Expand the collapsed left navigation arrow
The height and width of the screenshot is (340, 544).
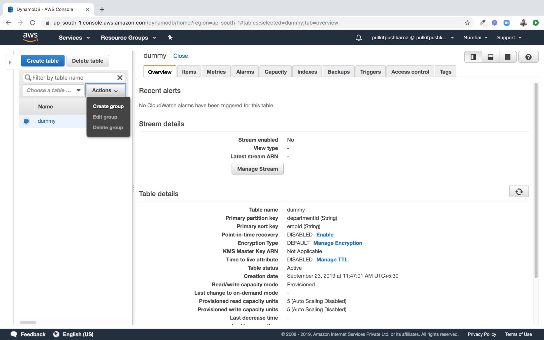(x=10, y=62)
